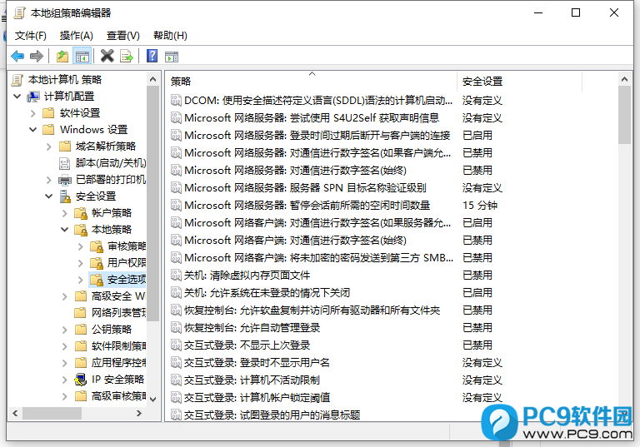Select 软件限制策略 tree item
The width and height of the screenshot is (640, 447).
click(118, 346)
